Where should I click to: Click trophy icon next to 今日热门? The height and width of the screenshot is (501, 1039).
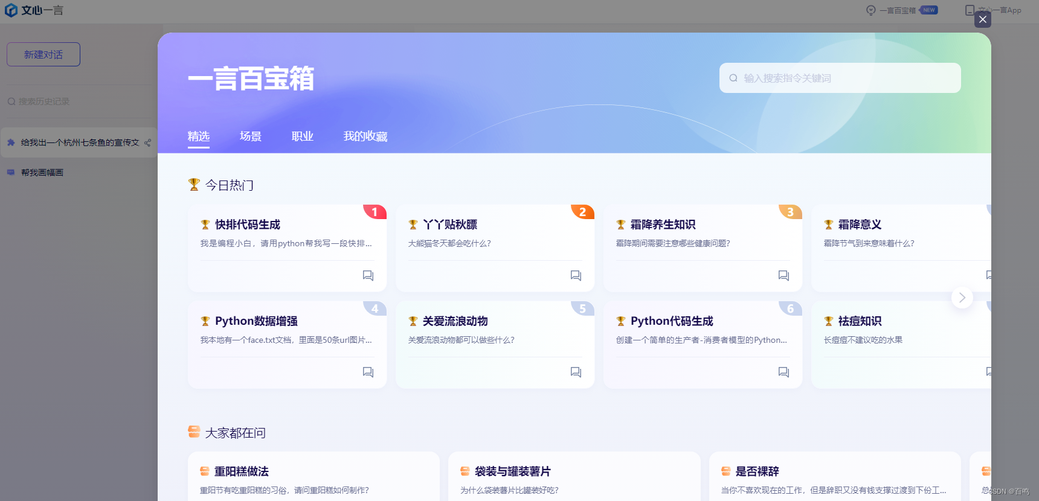pyautogui.click(x=194, y=185)
